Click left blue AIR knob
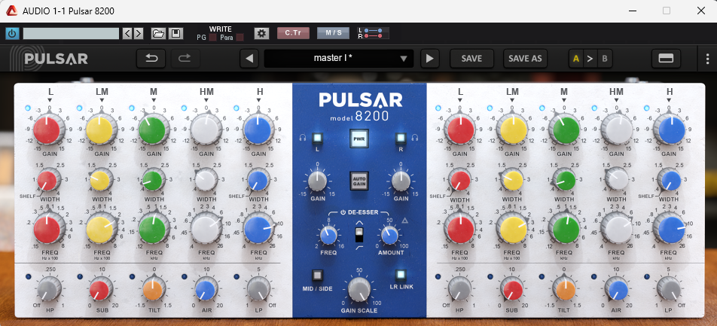717x326 pixels. [205, 290]
